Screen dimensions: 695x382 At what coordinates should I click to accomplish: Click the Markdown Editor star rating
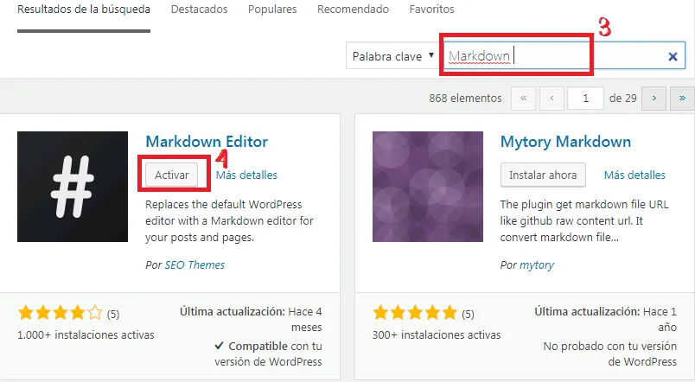click(61, 313)
